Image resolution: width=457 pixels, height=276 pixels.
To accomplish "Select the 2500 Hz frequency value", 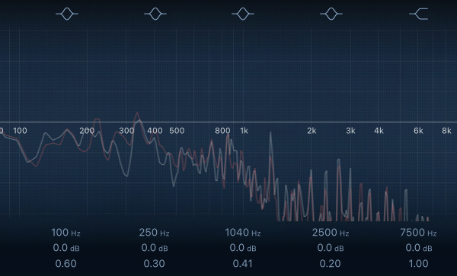I will (x=331, y=233).
